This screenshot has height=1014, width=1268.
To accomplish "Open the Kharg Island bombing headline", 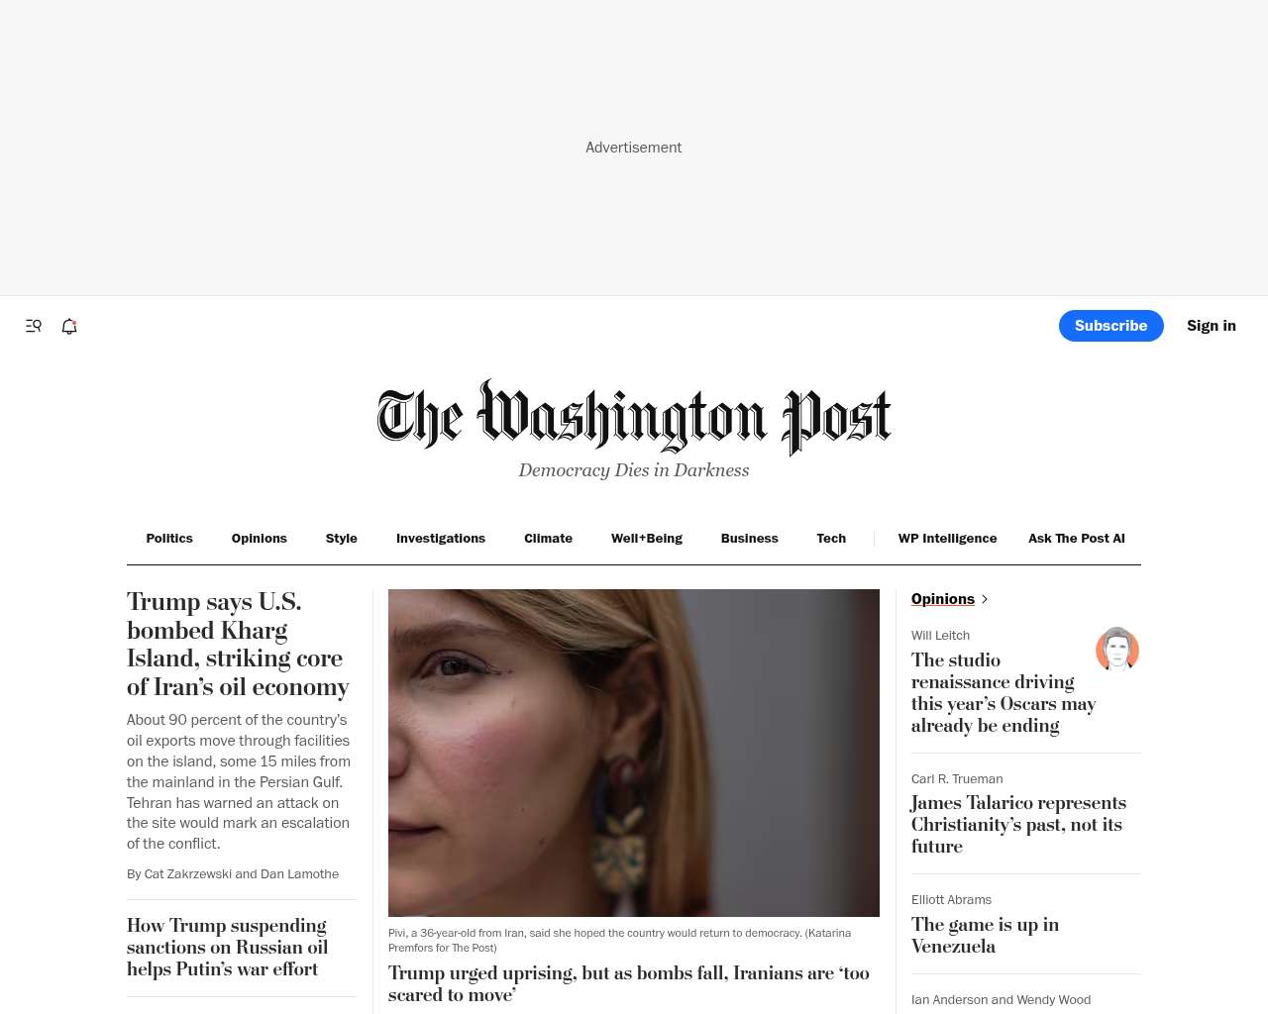I will click(238, 644).
